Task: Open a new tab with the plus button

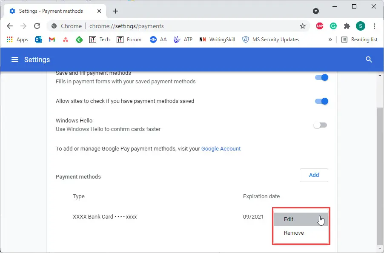Action: pyautogui.click(x=115, y=11)
